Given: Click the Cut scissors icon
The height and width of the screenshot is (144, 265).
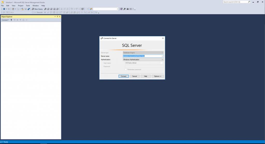Looking at the screenshot, I should pyautogui.click(x=62, y=9).
